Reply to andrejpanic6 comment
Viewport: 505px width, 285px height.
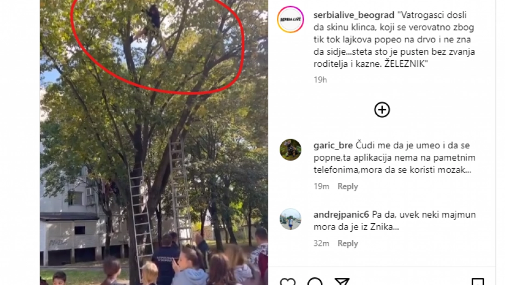[x=348, y=243]
